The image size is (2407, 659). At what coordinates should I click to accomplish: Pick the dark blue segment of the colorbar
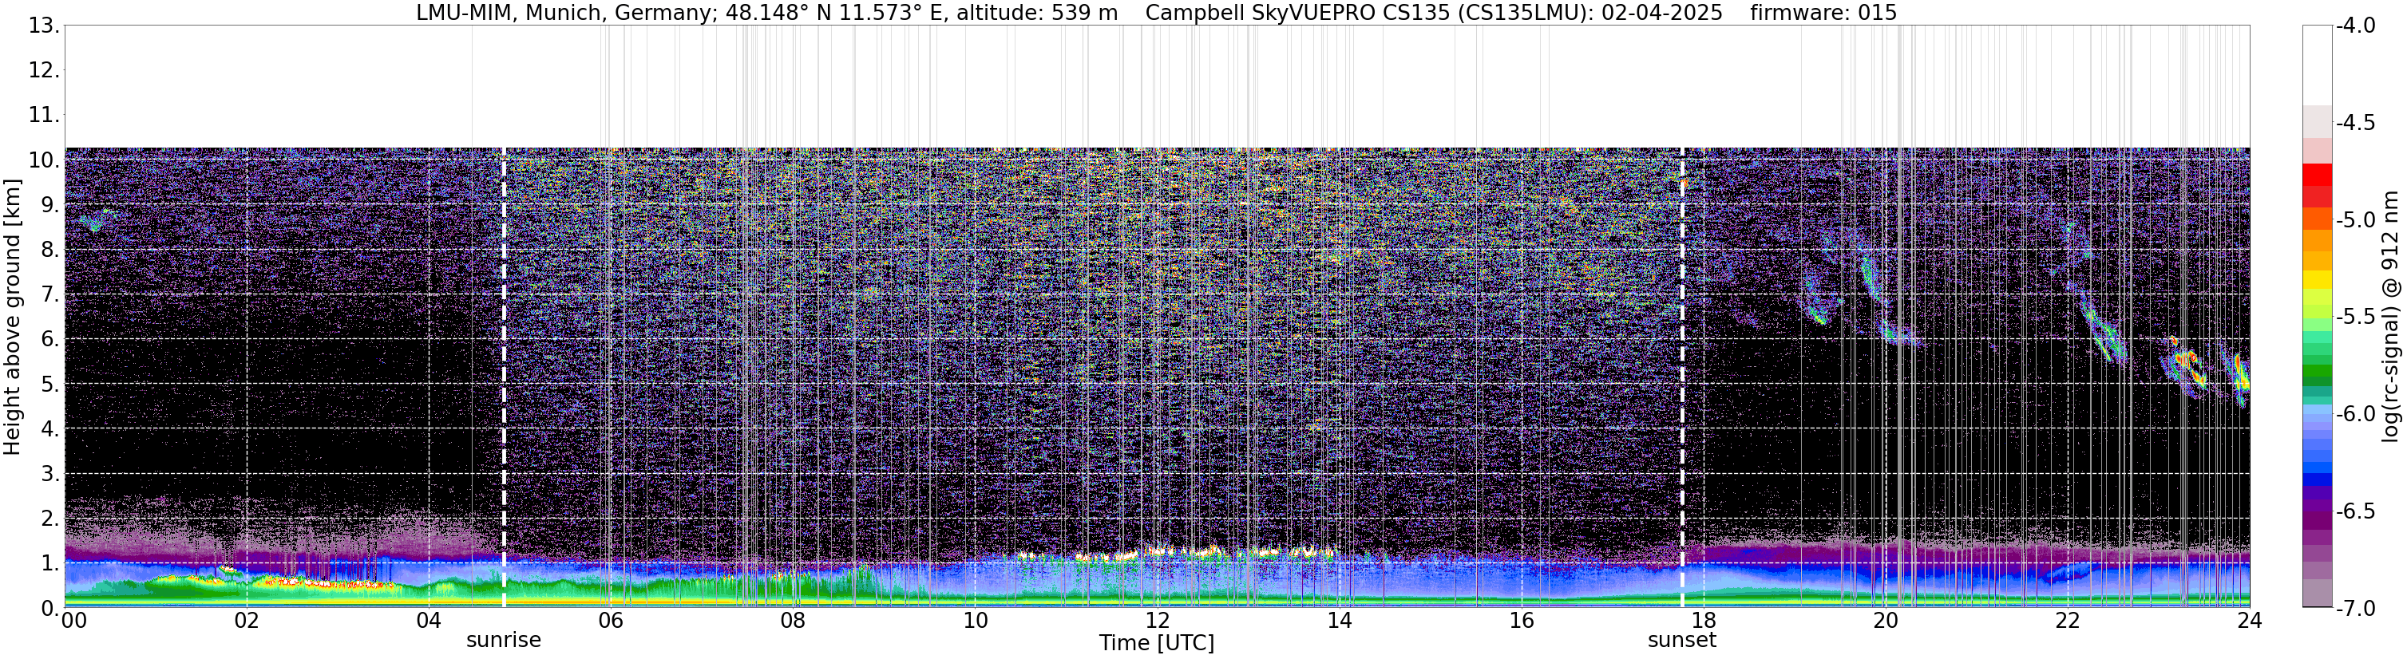click(2316, 479)
